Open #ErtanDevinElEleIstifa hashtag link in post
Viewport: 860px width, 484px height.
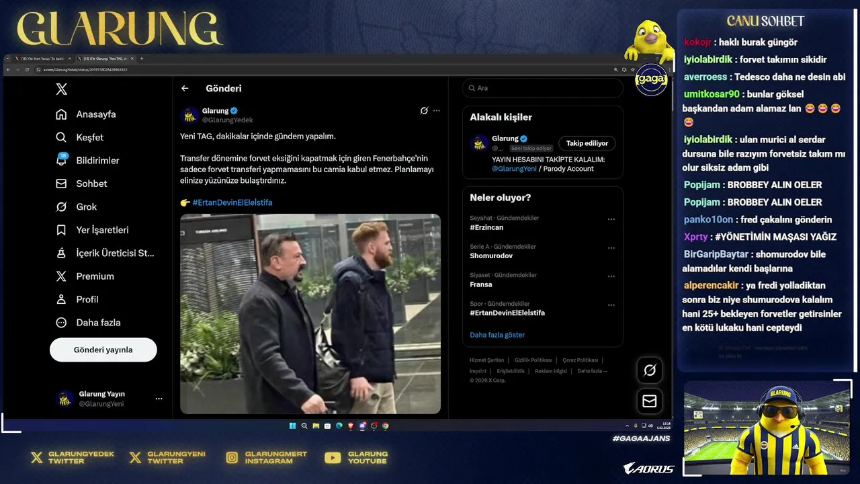[232, 202]
